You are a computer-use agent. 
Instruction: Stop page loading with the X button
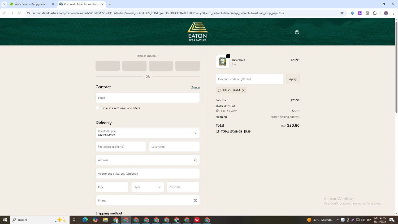(x=19, y=13)
